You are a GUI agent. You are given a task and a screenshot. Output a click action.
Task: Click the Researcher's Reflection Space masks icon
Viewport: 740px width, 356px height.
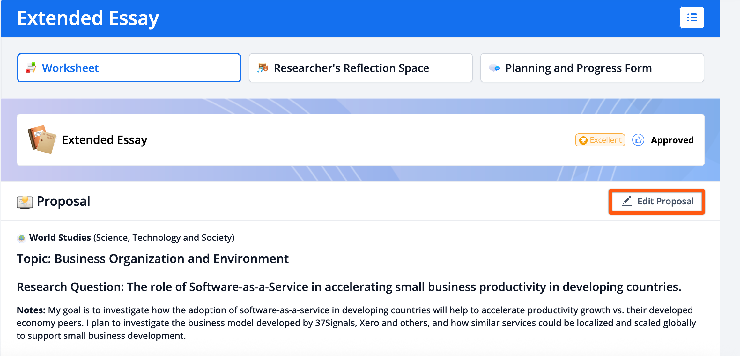coord(263,68)
